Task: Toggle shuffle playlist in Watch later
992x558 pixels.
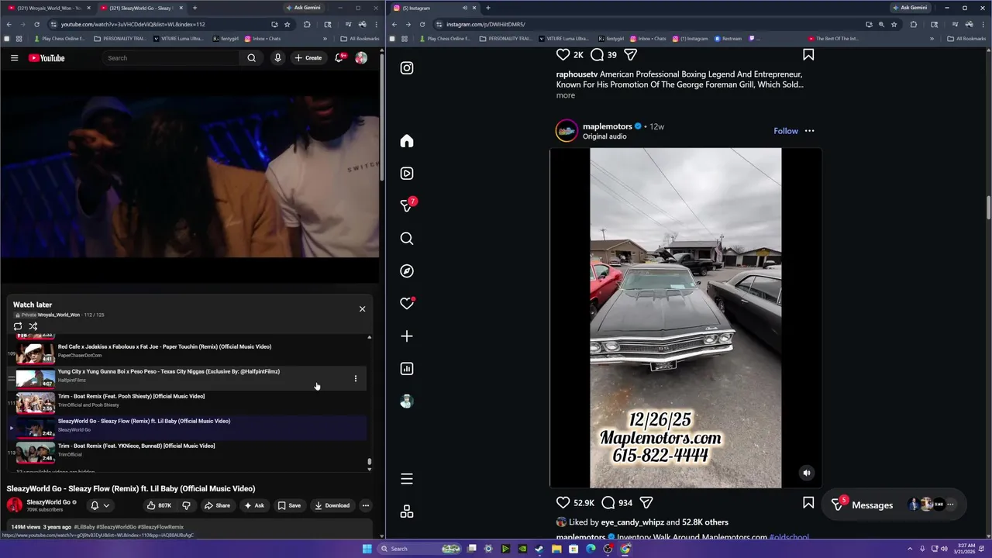Action: coord(33,326)
